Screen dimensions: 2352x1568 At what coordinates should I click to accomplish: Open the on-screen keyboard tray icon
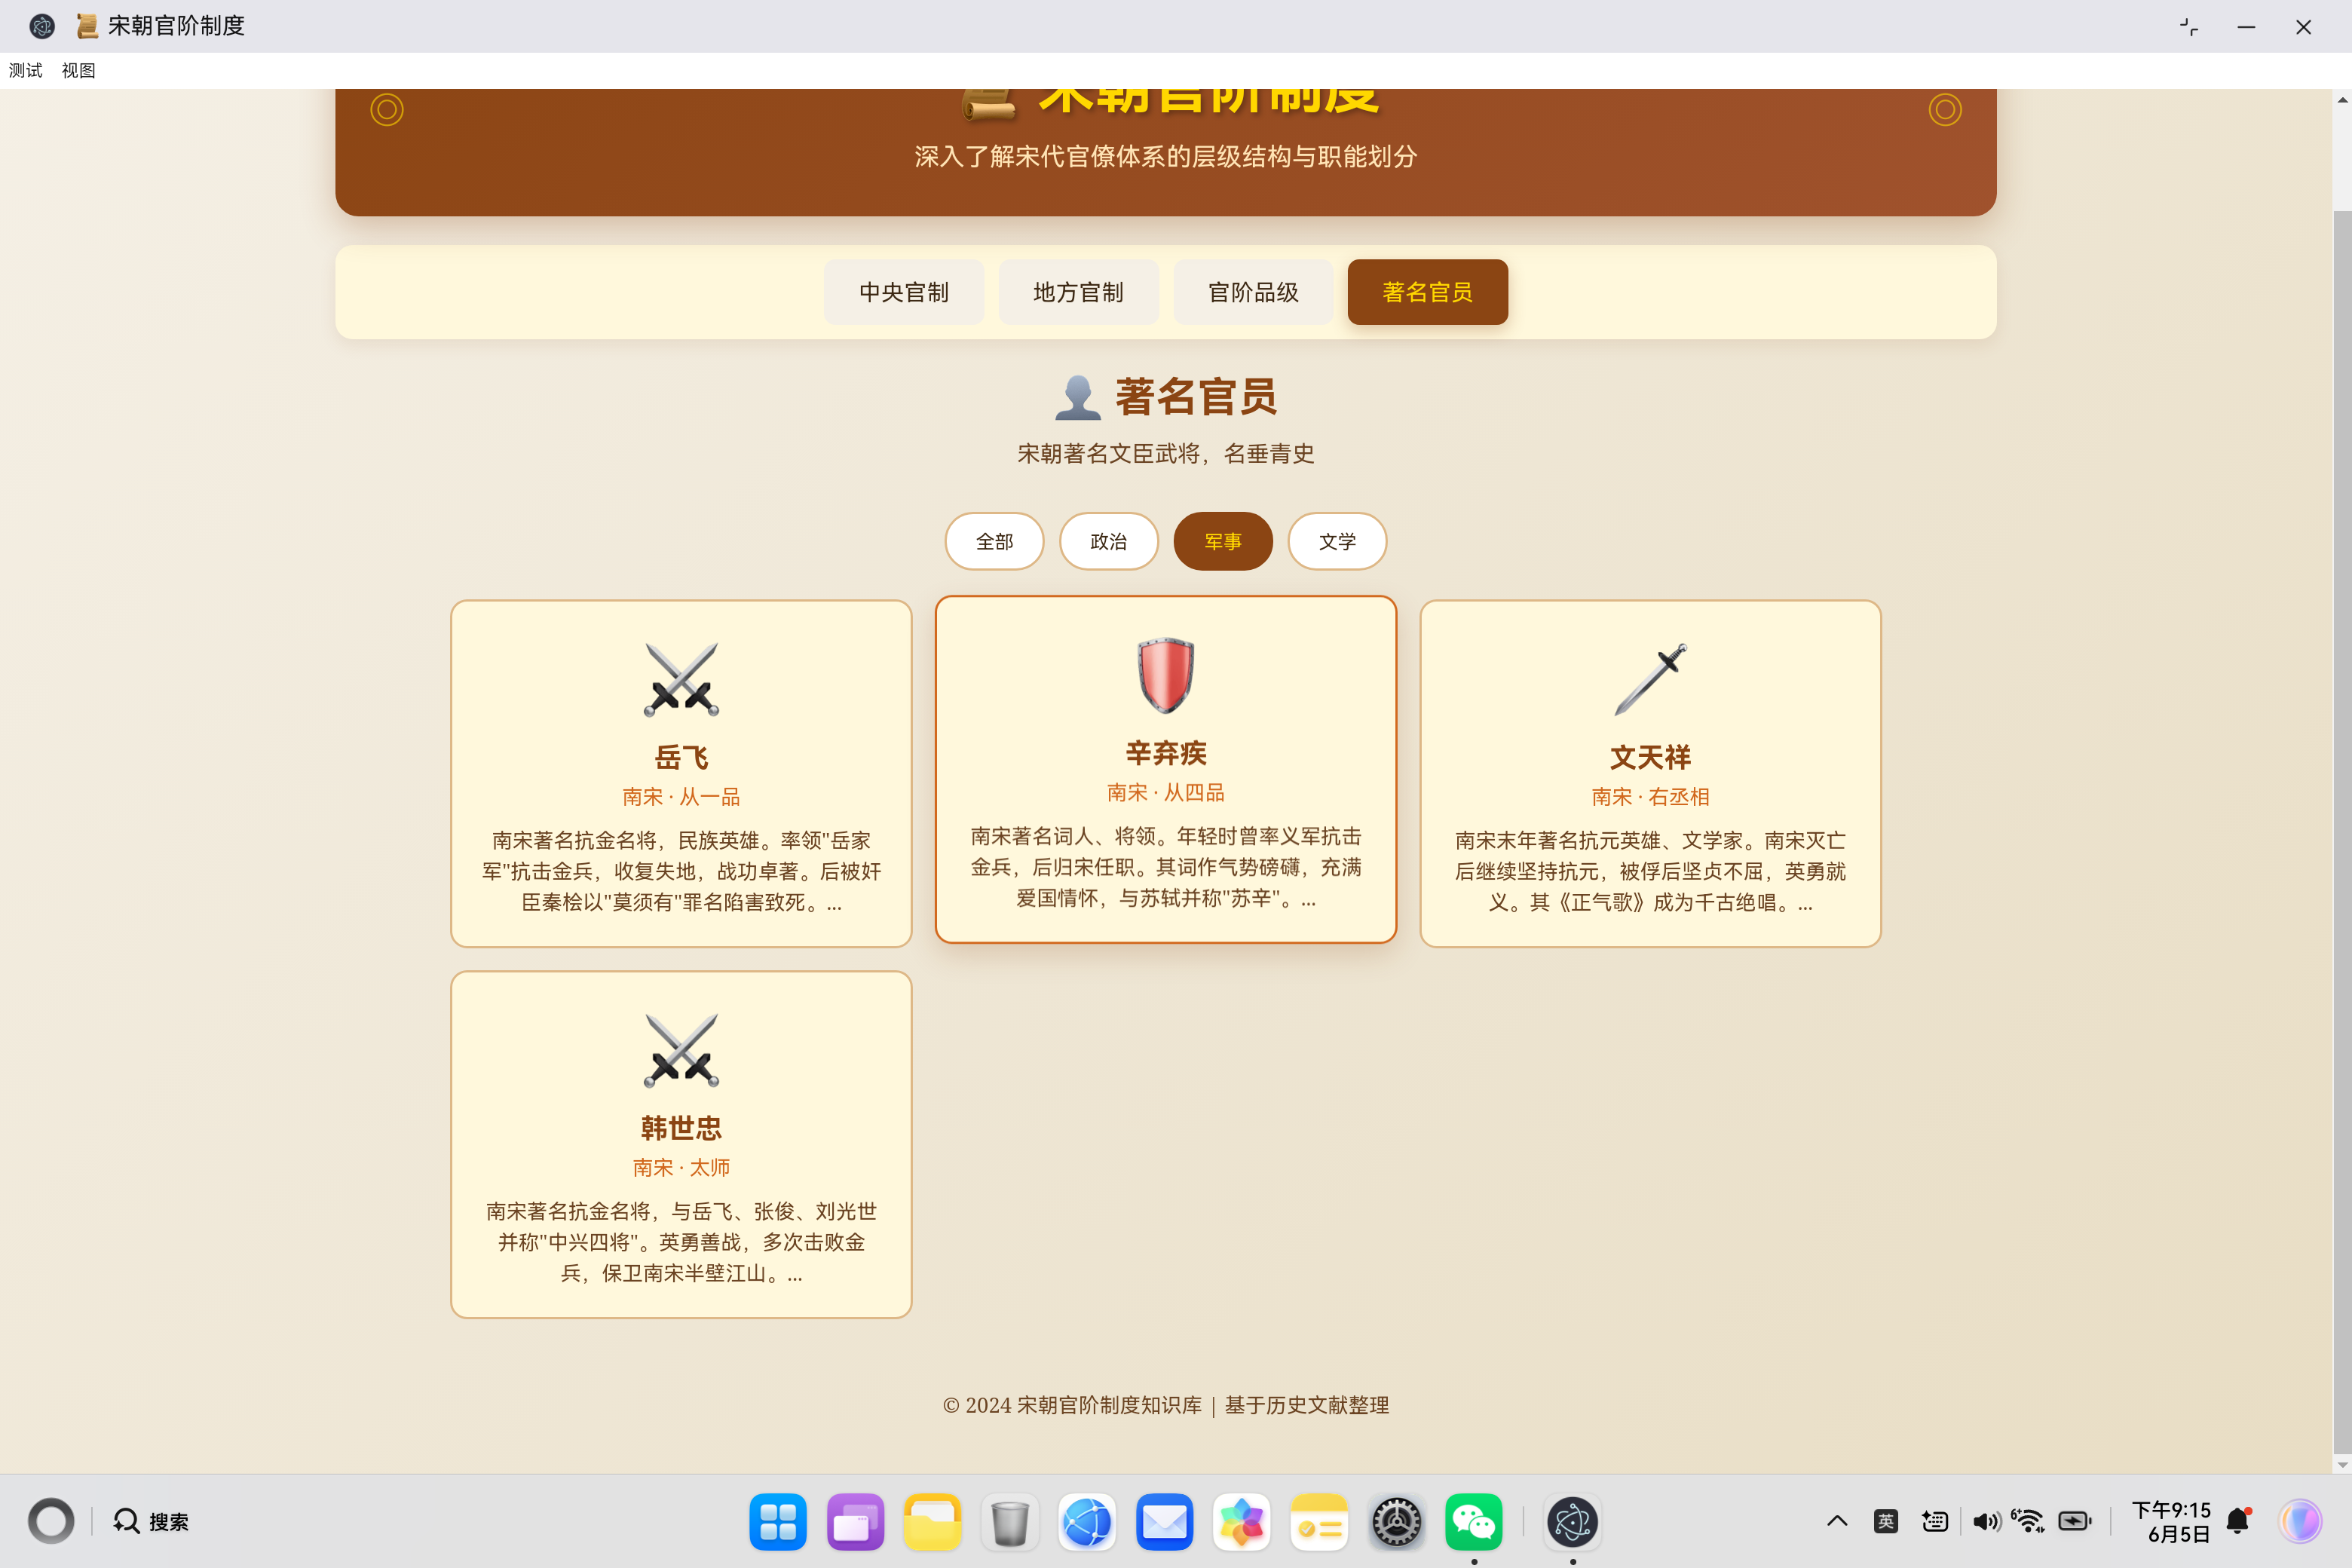(x=1935, y=1521)
